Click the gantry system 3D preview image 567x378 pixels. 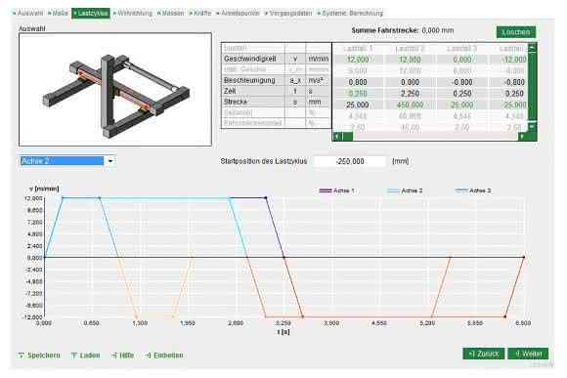(x=115, y=90)
